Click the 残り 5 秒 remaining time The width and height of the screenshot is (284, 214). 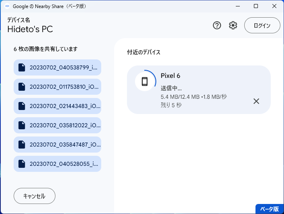point(171,105)
